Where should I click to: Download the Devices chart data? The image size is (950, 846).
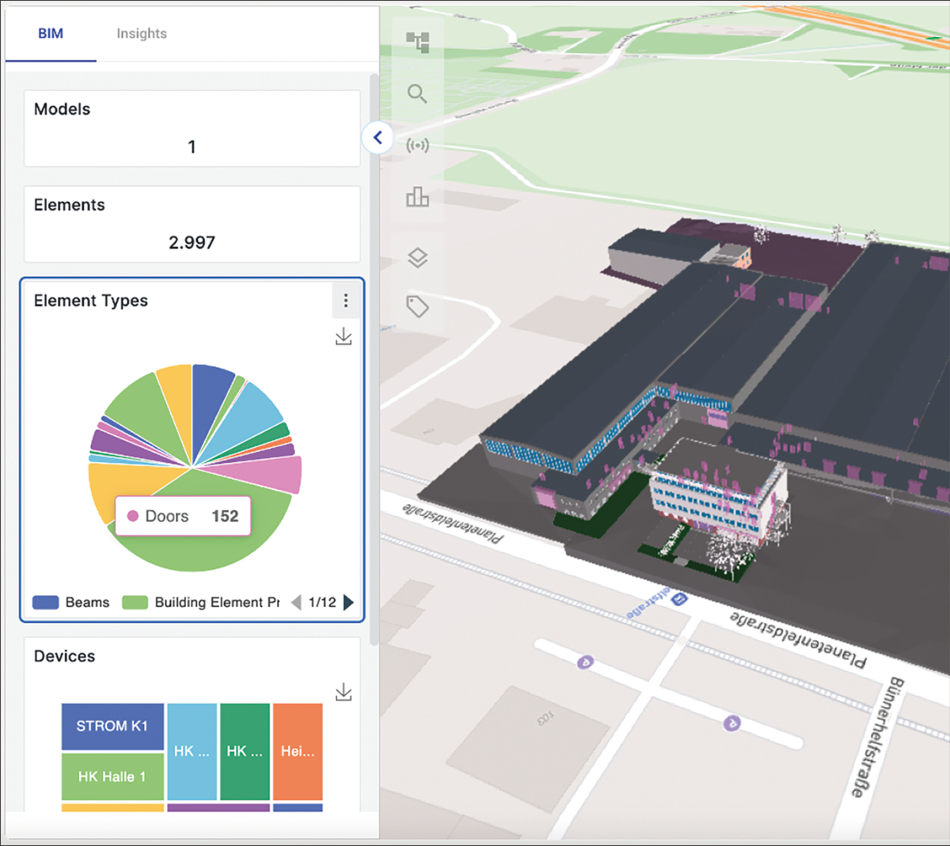coord(344,690)
